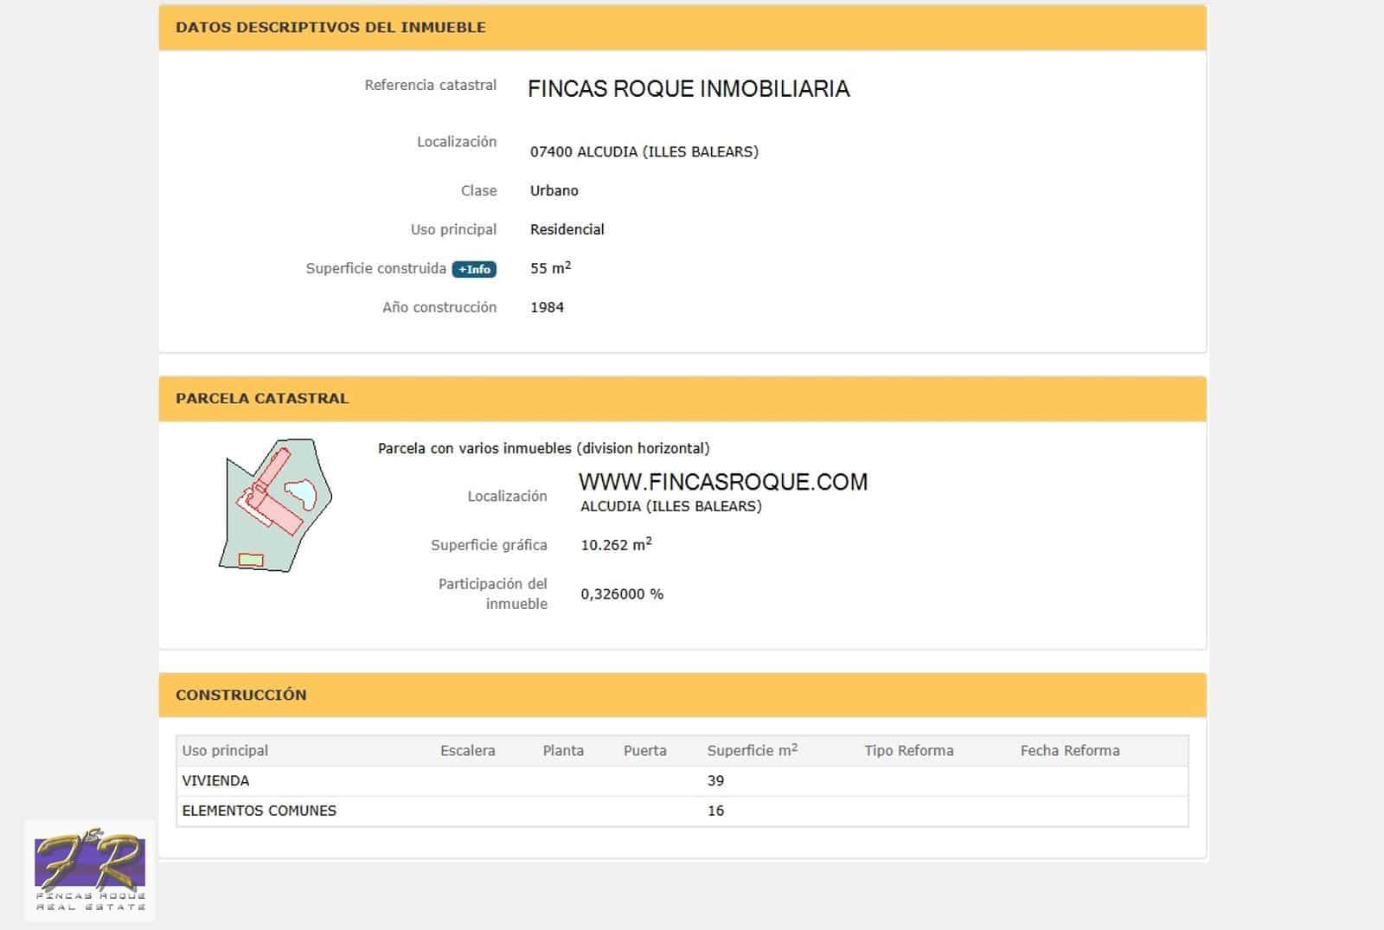Click the Parcela con varios inmuebles description
1384x930 pixels.
point(544,448)
